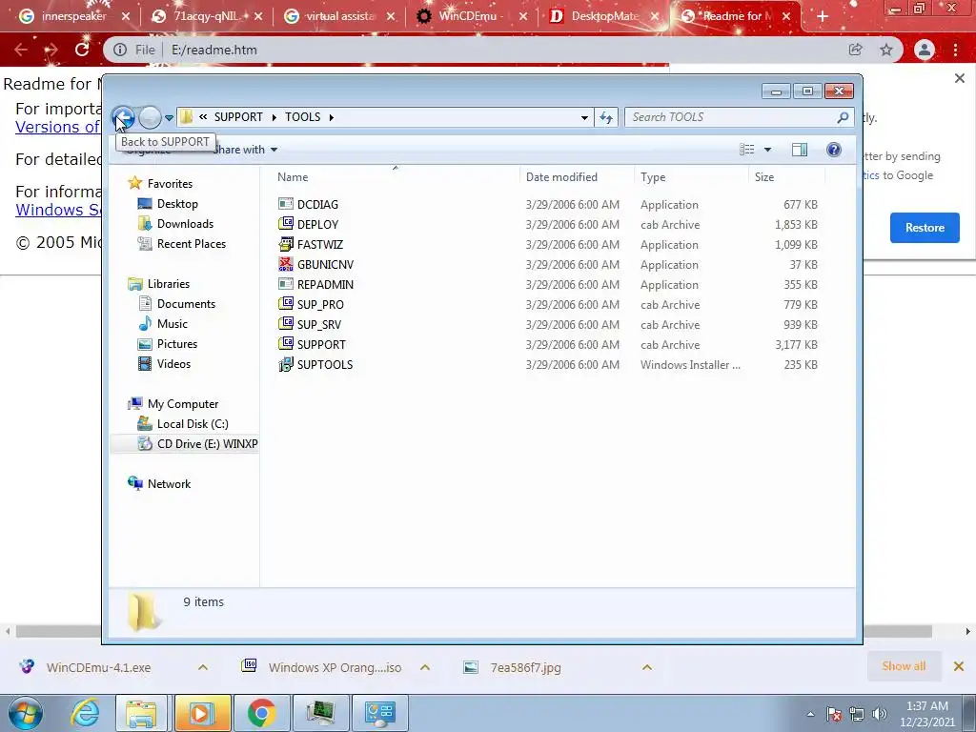Select SUPPORT in the address breadcrumb
The image size is (976, 732).
coord(238,117)
